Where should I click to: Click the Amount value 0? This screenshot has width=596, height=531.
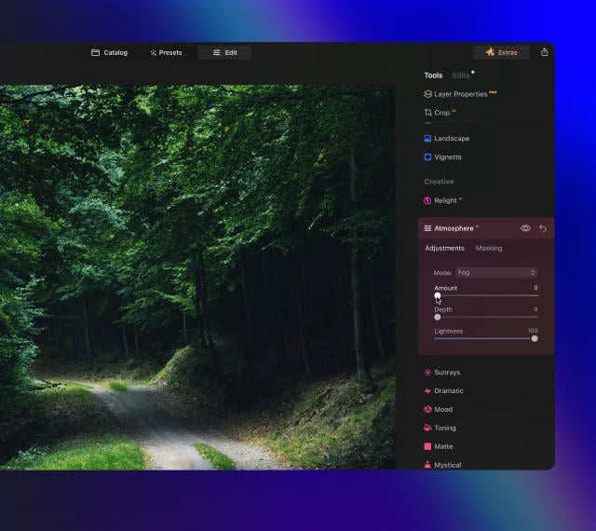535,288
